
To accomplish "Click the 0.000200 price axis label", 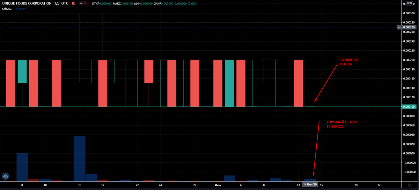I will coord(409,60).
